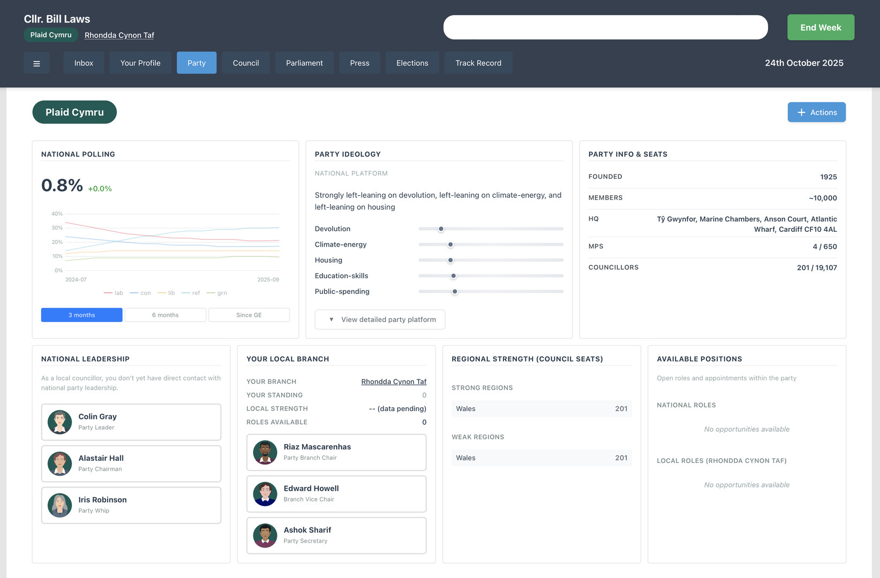Click the Devolution slider handle
880x578 pixels.
[x=441, y=229]
